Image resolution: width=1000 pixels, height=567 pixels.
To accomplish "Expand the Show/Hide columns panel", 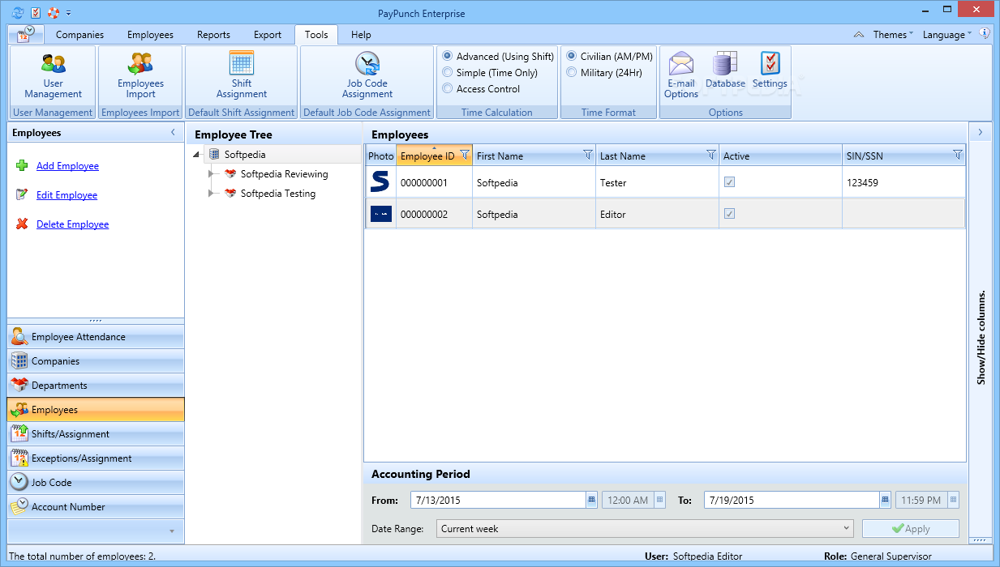I will pos(980,132).
